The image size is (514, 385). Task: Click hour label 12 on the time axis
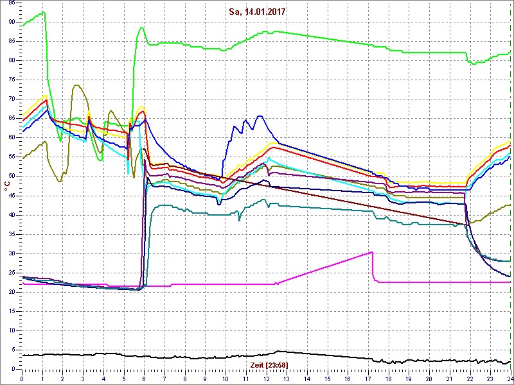(266, 379)
